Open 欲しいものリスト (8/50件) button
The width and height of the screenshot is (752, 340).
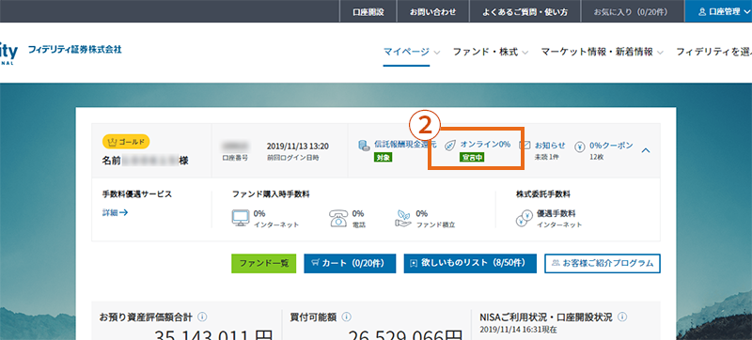(470, 263)
